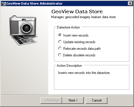Close the GeoView Data Store Administrator window
The height and width of the screenshot is (107, 134).
pyautogui.click(x=130, y=3)
